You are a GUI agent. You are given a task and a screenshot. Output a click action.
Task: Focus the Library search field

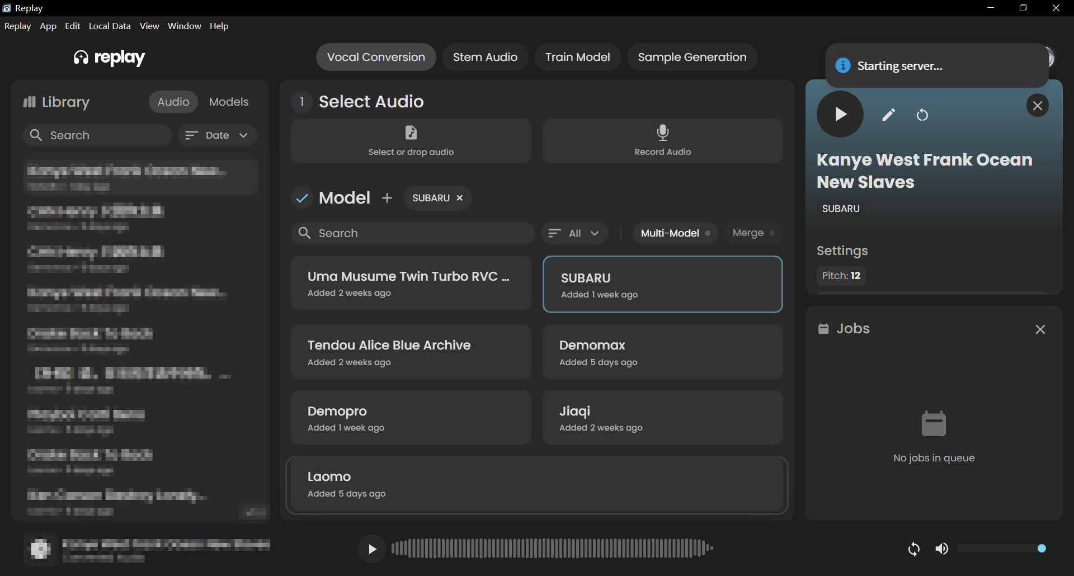[x=97, y=135]
